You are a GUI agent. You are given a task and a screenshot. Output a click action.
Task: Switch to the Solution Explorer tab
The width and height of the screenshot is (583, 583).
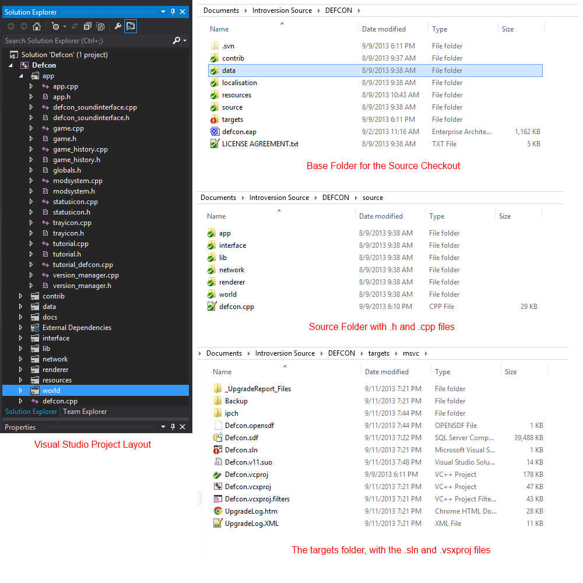point(31,412)
